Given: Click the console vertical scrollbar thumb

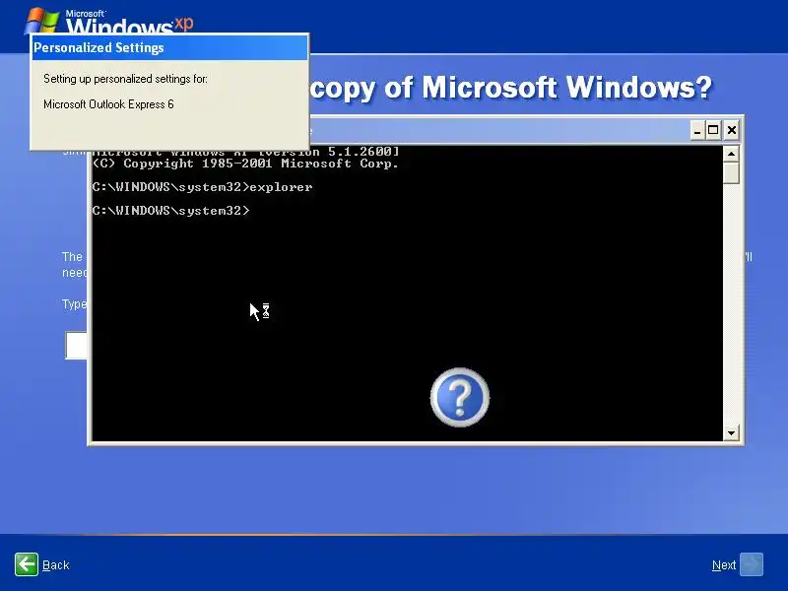Looking at the screenshot, I should 731,173.
